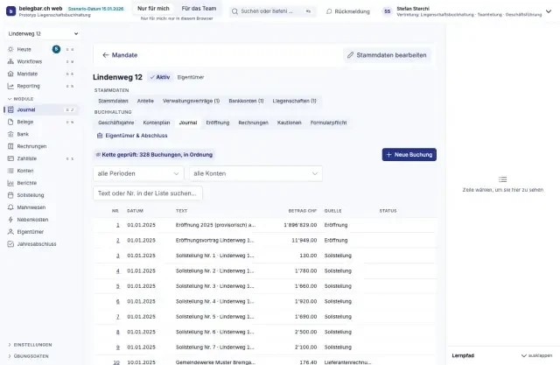Click the pencil icon in Stammdaten bearbeiten
The width and height of the screenshot is (560, 365).
coord(350,55)
